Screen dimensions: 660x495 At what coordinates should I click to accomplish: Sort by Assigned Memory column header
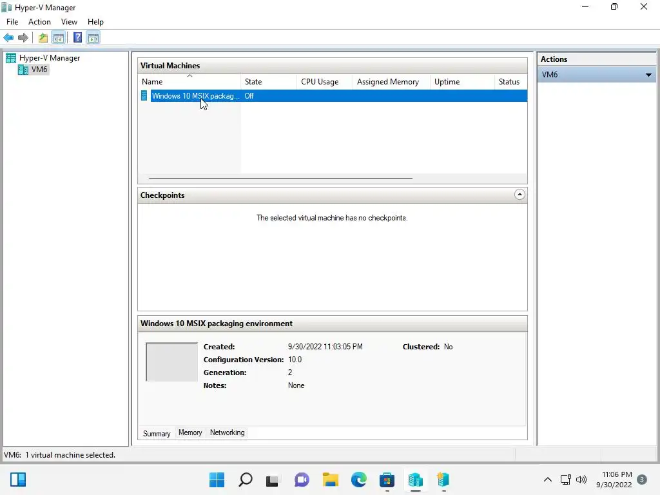tap(391, 82)
